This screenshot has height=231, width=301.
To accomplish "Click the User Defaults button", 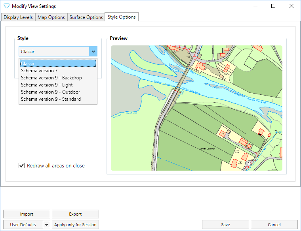I will 23,225.
